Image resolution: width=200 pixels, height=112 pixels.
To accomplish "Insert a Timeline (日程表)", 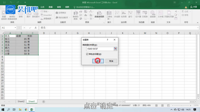I will (x=145, y=14).
